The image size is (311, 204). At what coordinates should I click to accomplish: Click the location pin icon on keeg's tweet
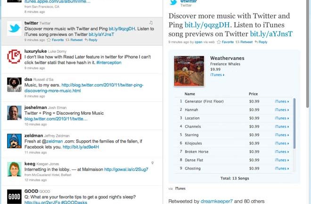coord(153,163)
